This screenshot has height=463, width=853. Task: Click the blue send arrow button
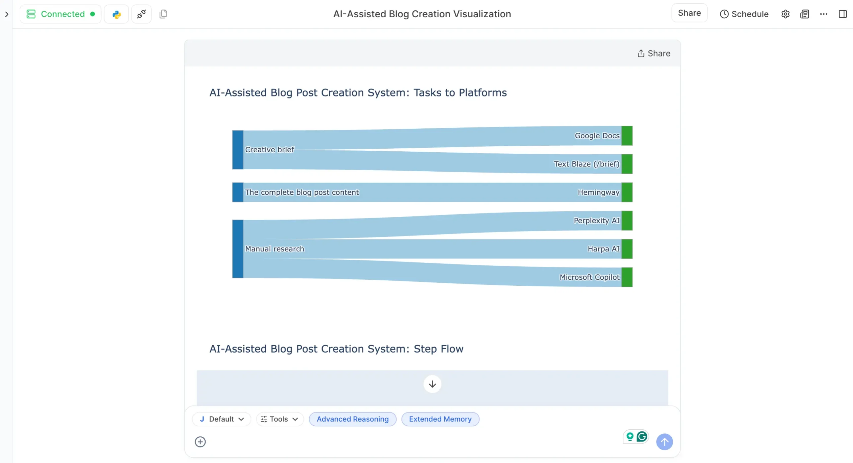coord(664,441)
